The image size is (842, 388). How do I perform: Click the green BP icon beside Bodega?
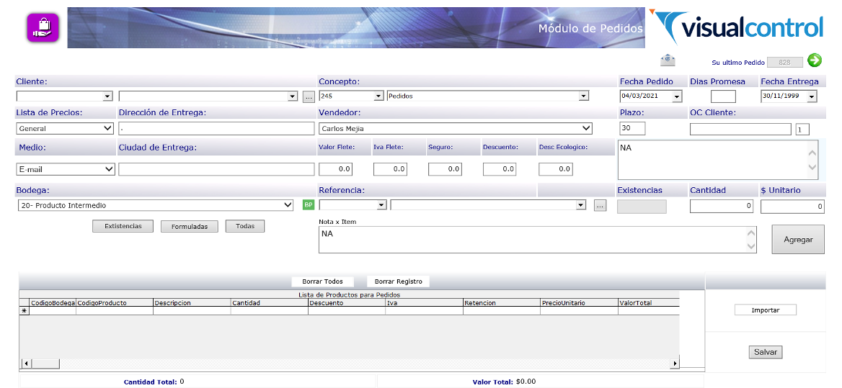[309, 204]
